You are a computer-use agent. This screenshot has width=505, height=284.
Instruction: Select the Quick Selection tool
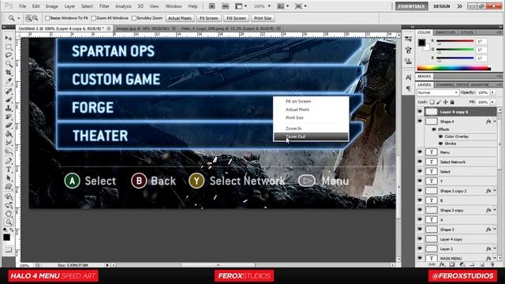(x=9, y=64)
